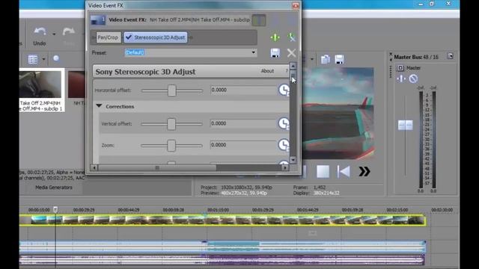Copy snapshot to clipboard in preview toolbar
Image resolution: width=479 pixels, height=269 pixels.
click(326, 59)
